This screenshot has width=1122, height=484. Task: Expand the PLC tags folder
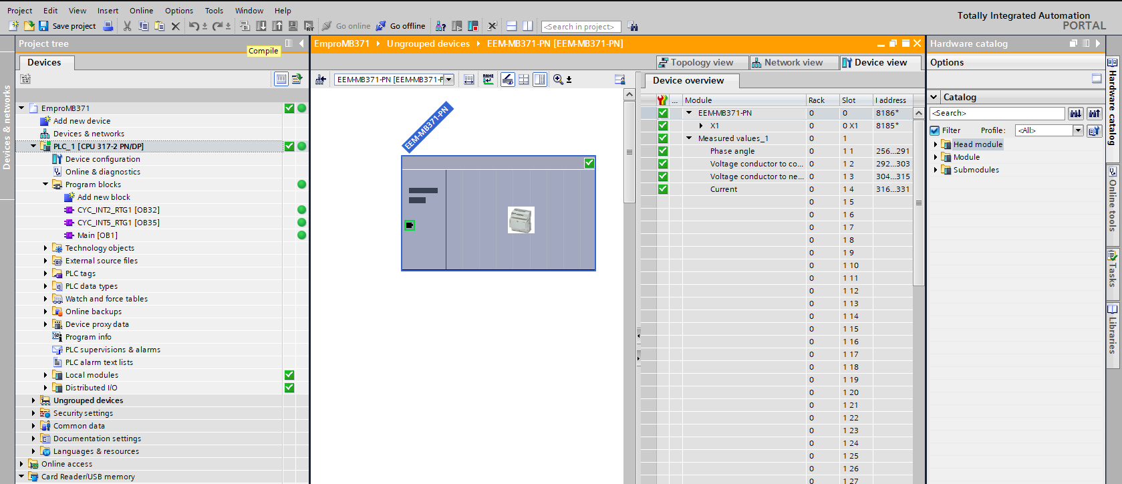coord(45,273)
